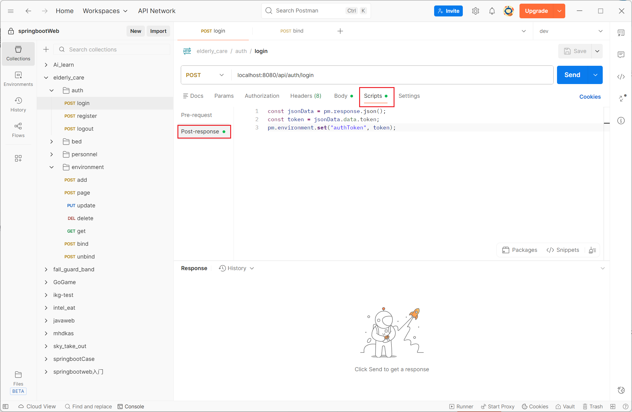This screenshot has height=412, width=632.
Task: Collapse the environment folder
Action: 52,167
